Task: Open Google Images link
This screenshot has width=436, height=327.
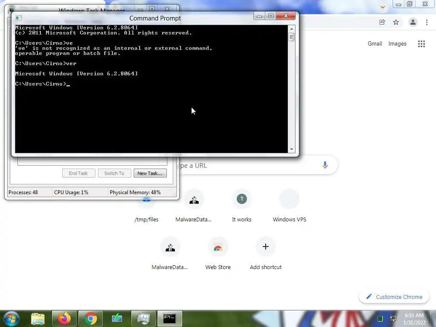Action: (x=397, y=44)
